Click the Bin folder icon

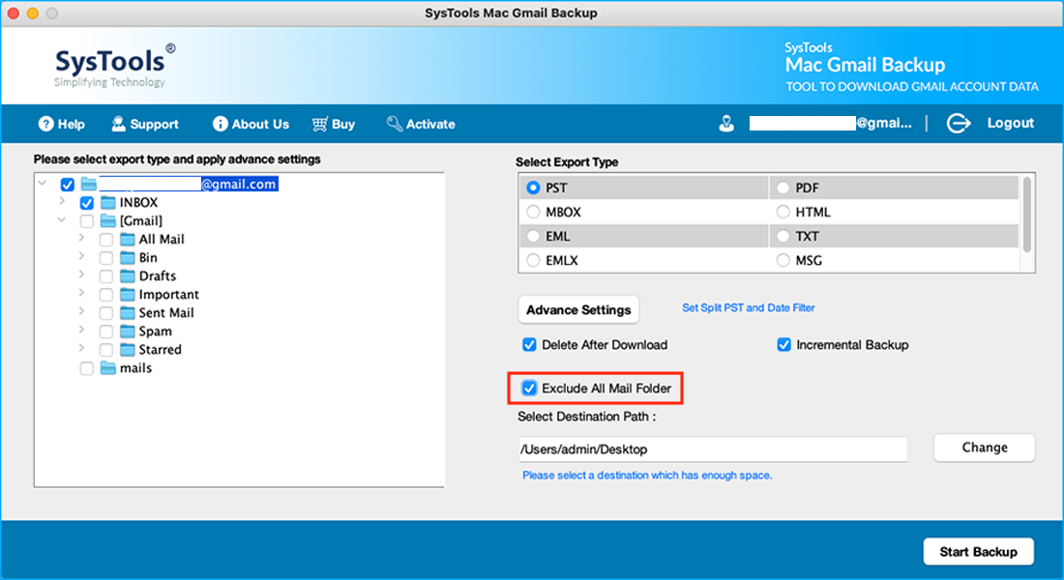tap(128, 257)
